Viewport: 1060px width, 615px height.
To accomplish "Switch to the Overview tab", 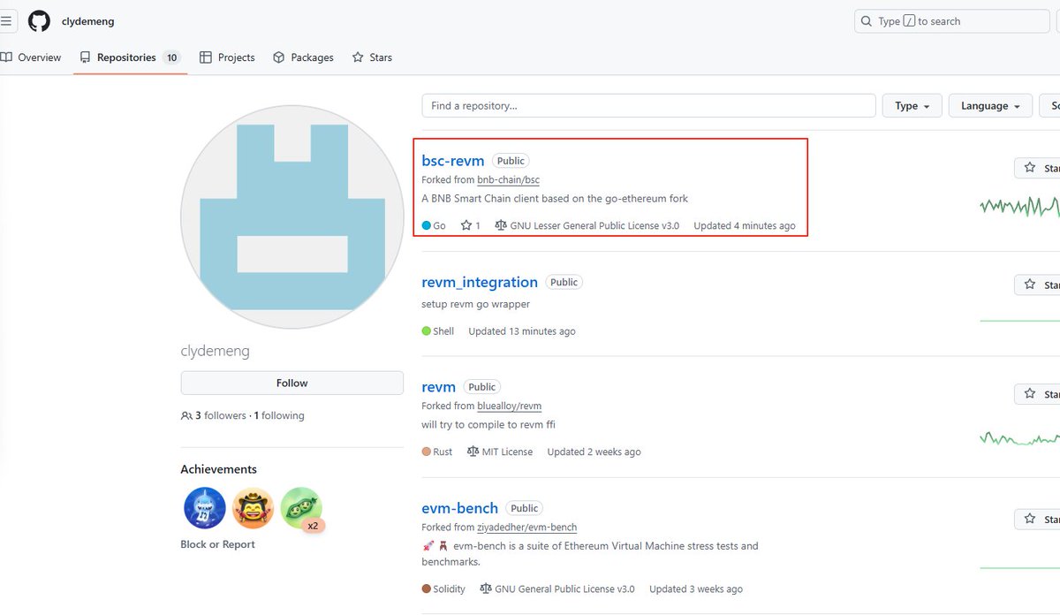I will point(32,57).
